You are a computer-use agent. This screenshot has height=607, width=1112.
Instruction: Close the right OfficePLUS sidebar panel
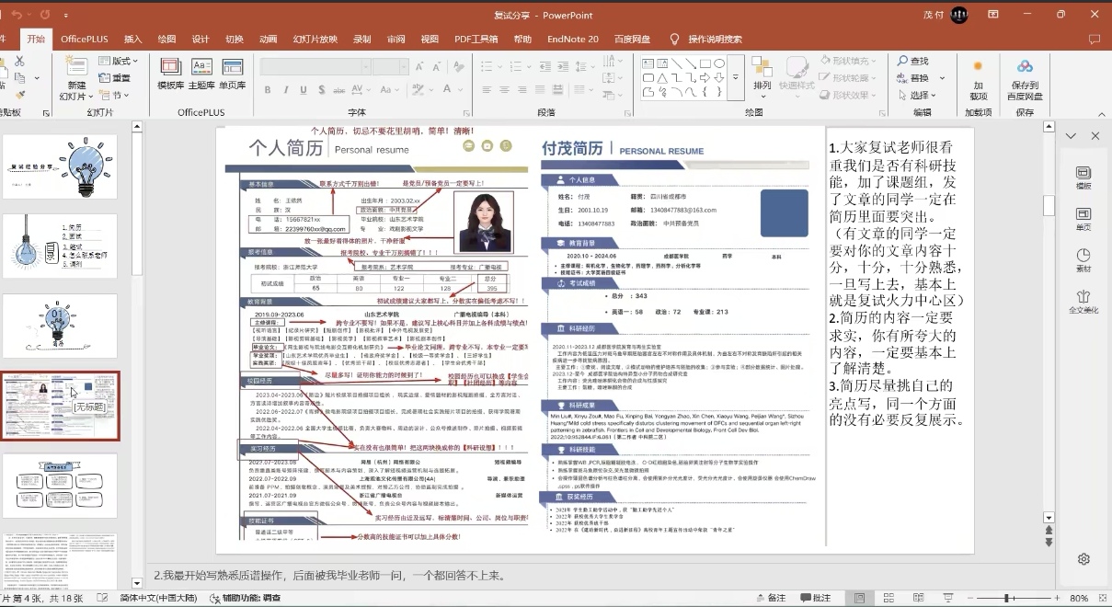click(1095, 136)
